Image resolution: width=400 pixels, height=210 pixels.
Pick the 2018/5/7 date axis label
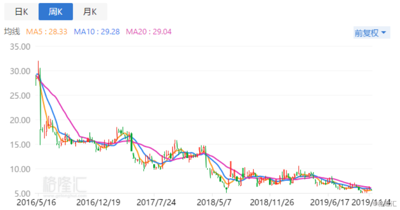(214, 202)
